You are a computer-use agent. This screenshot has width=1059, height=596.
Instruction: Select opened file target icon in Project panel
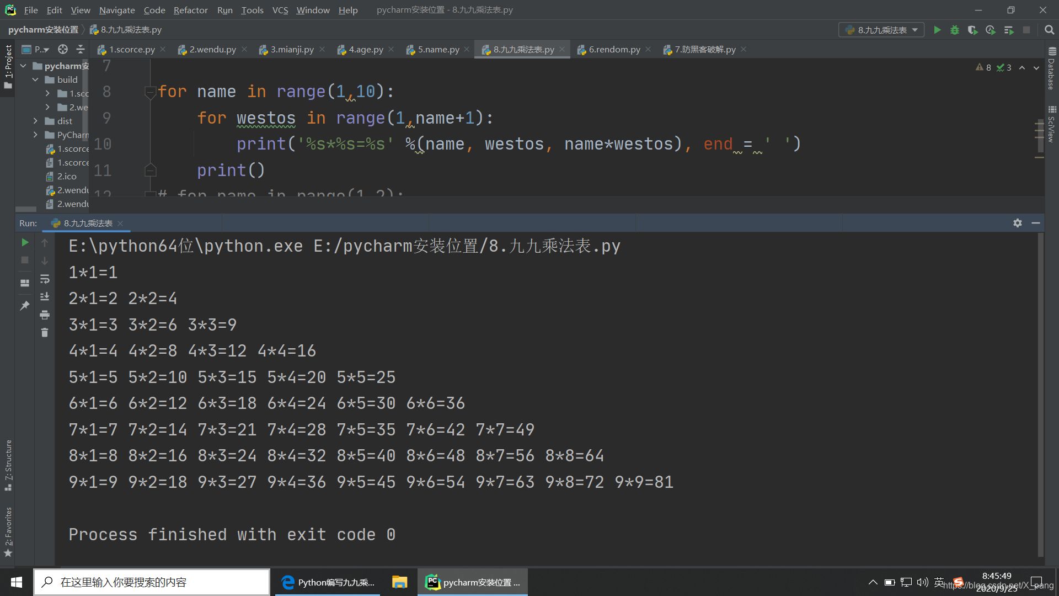click(x=63, y=49)
